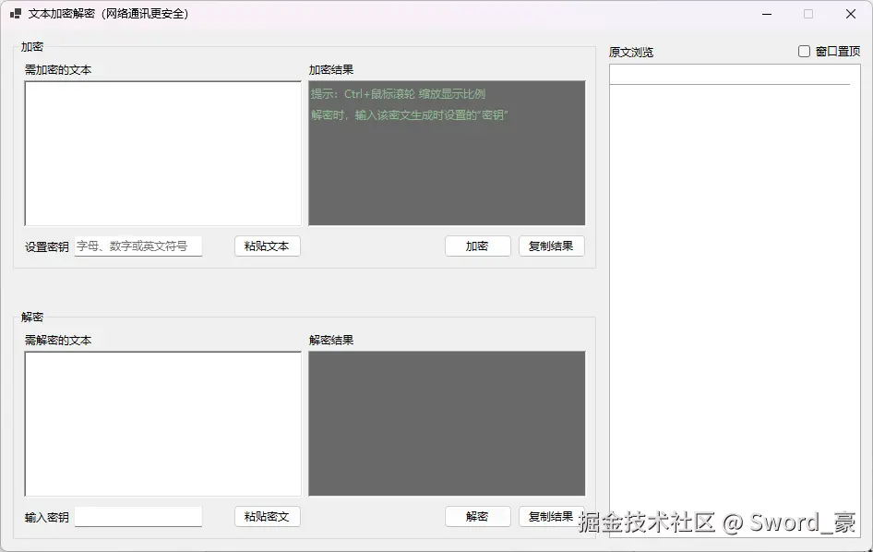Close the 文本加密解密 window
Image resolution: width=873 pixels, height=552 pixels.
coord(851,14)
